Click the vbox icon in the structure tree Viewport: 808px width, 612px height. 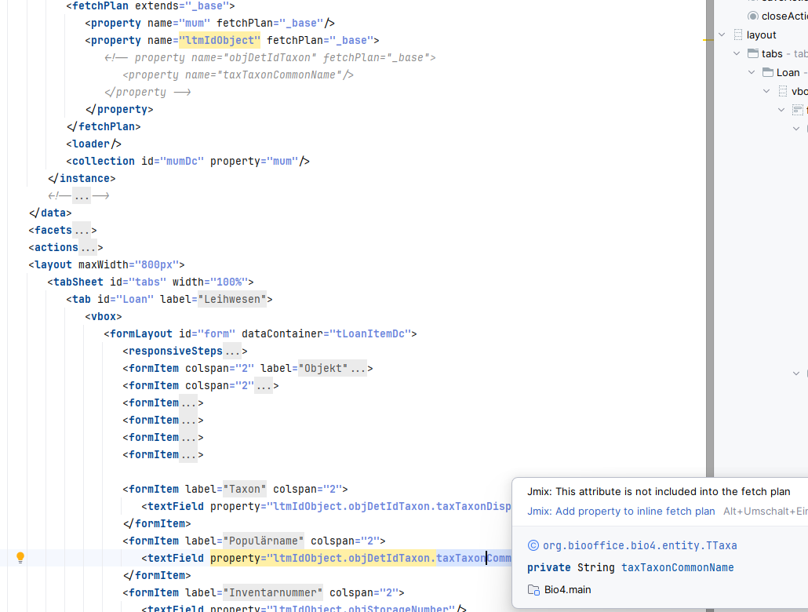782,91
